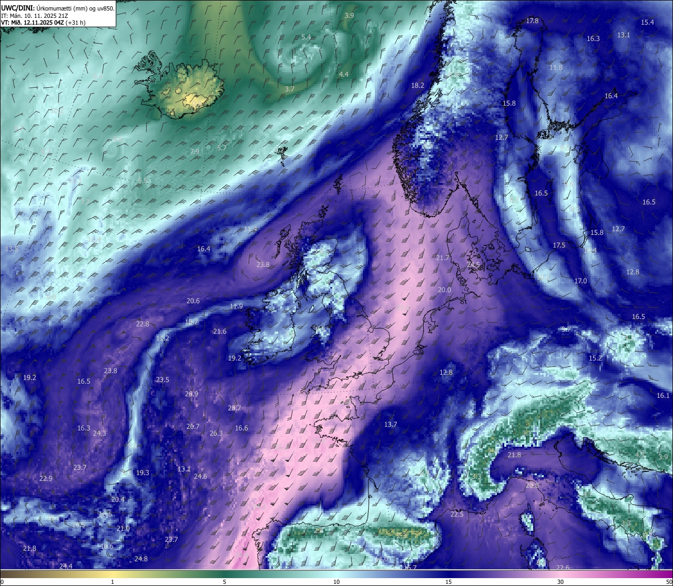This screenshot has width=673, height=586.
Task: Click the 24.8 value label
Action: [141, 559]
